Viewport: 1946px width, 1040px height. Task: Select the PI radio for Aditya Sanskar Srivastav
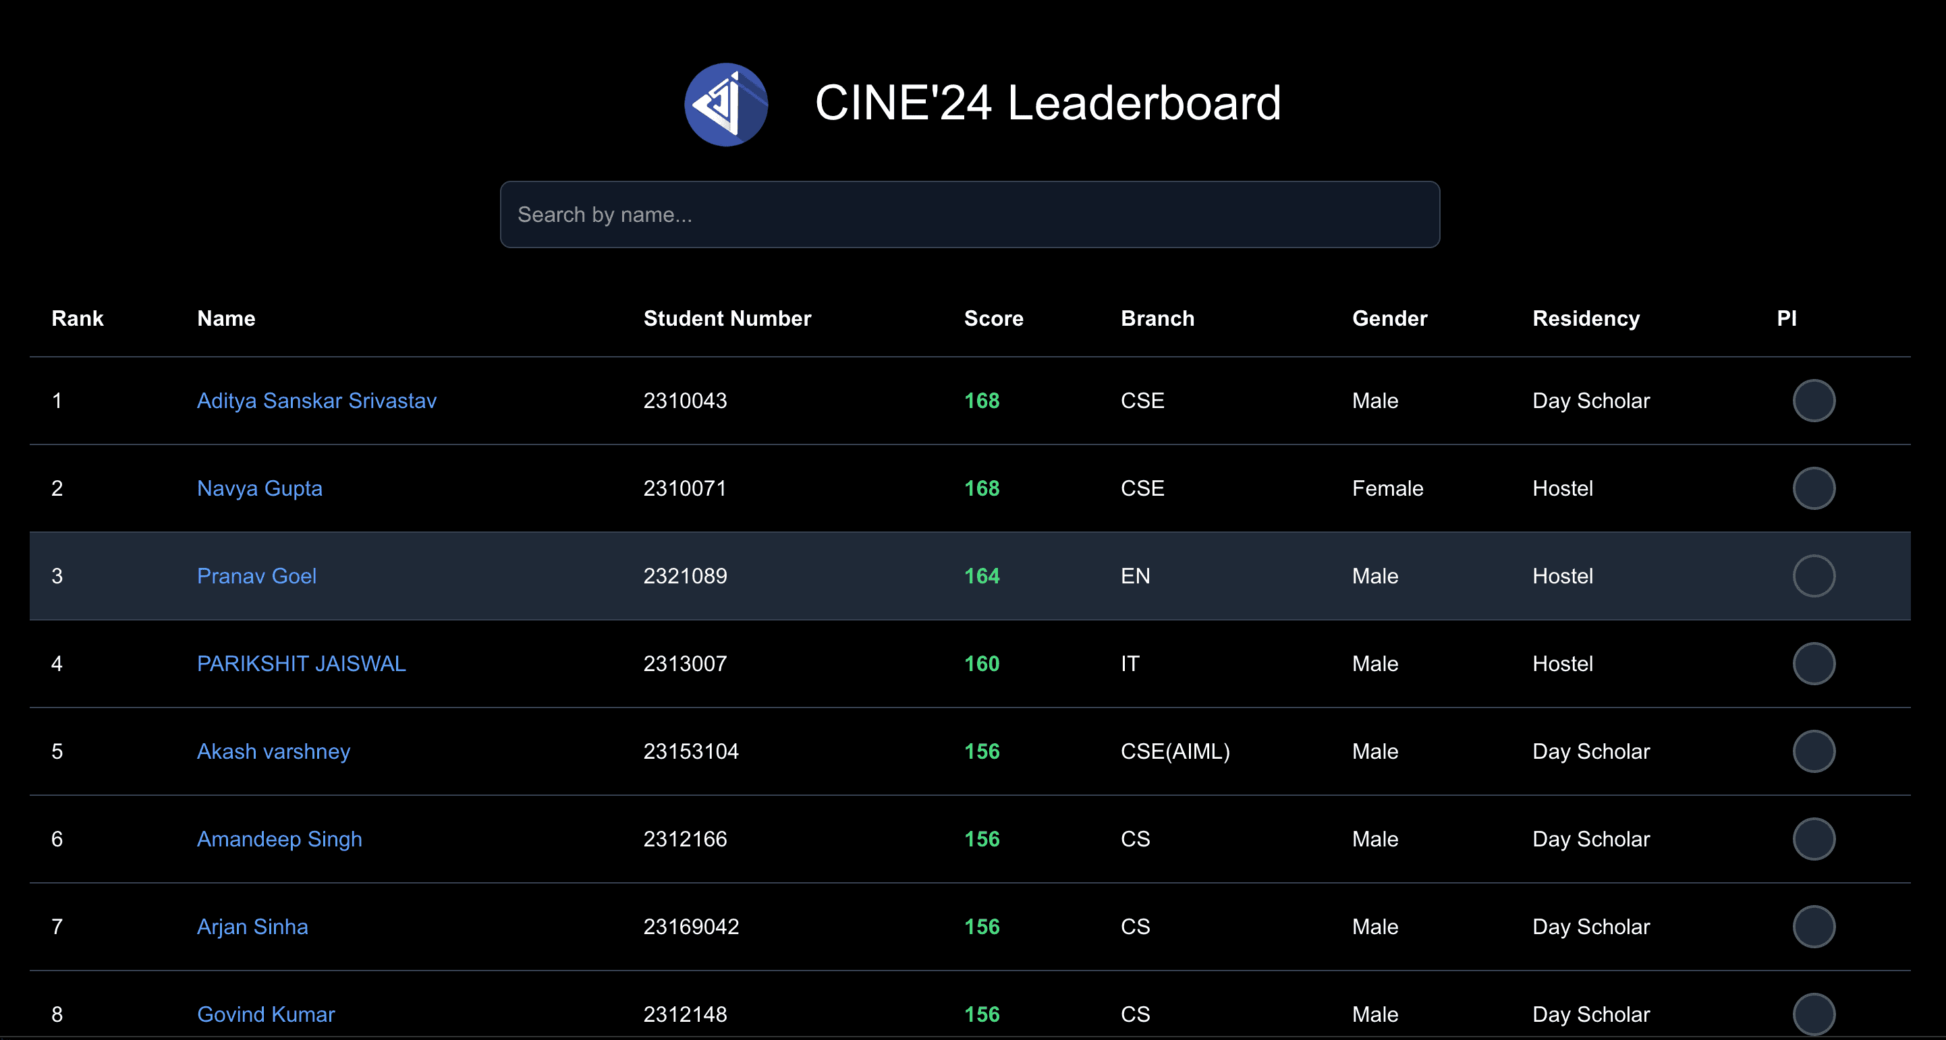(1814, 401)
